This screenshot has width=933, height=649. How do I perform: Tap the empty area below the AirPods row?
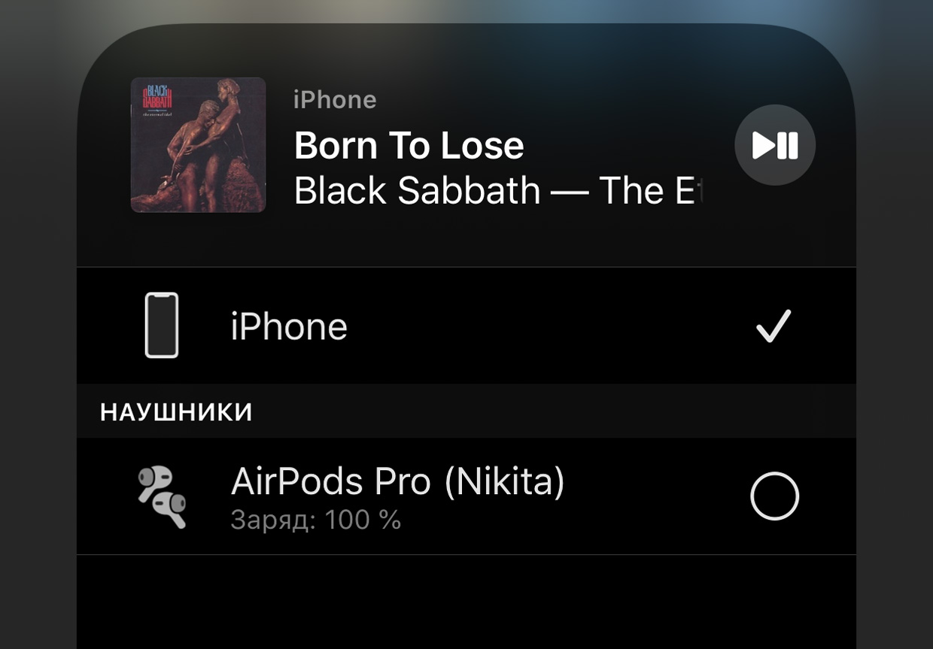(466, 602)
